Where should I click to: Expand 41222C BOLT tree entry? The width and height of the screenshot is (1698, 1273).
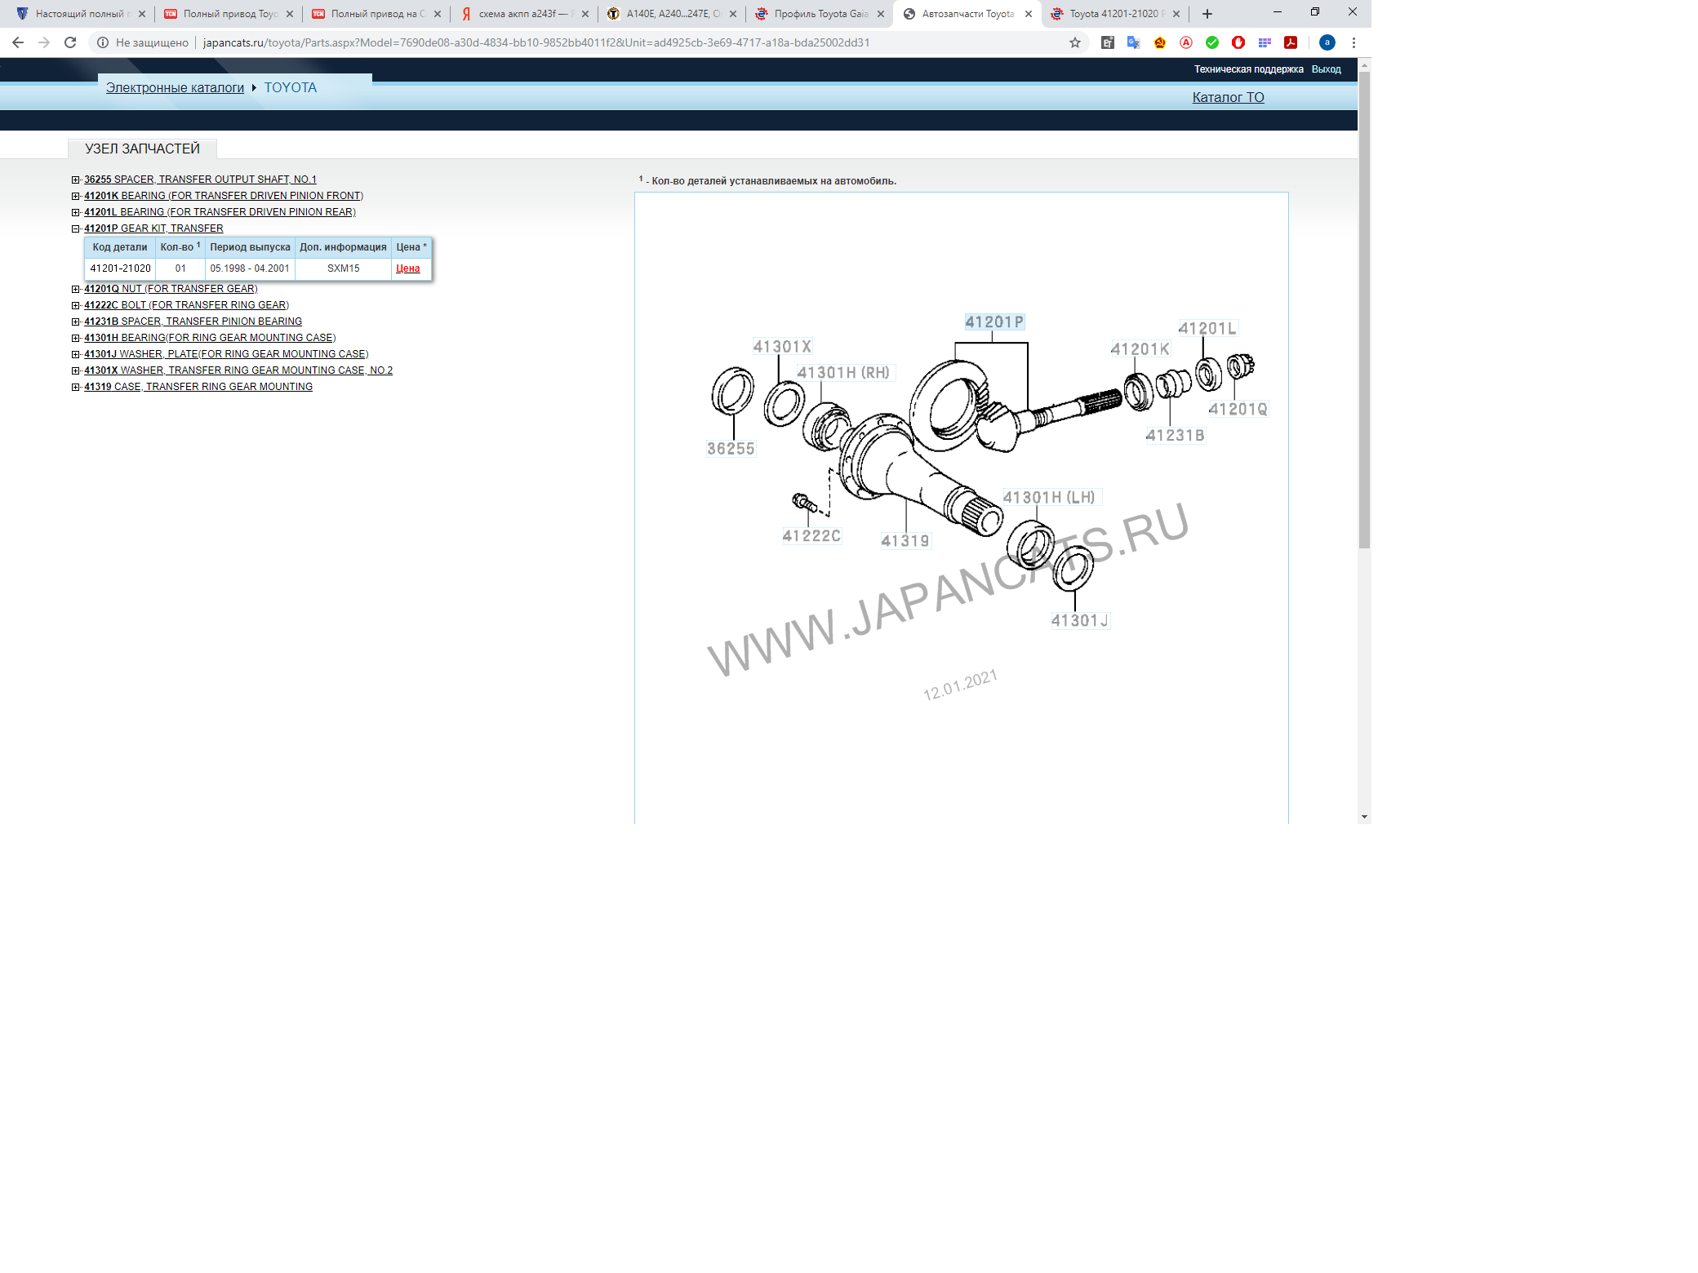click(x=76, y=305)
